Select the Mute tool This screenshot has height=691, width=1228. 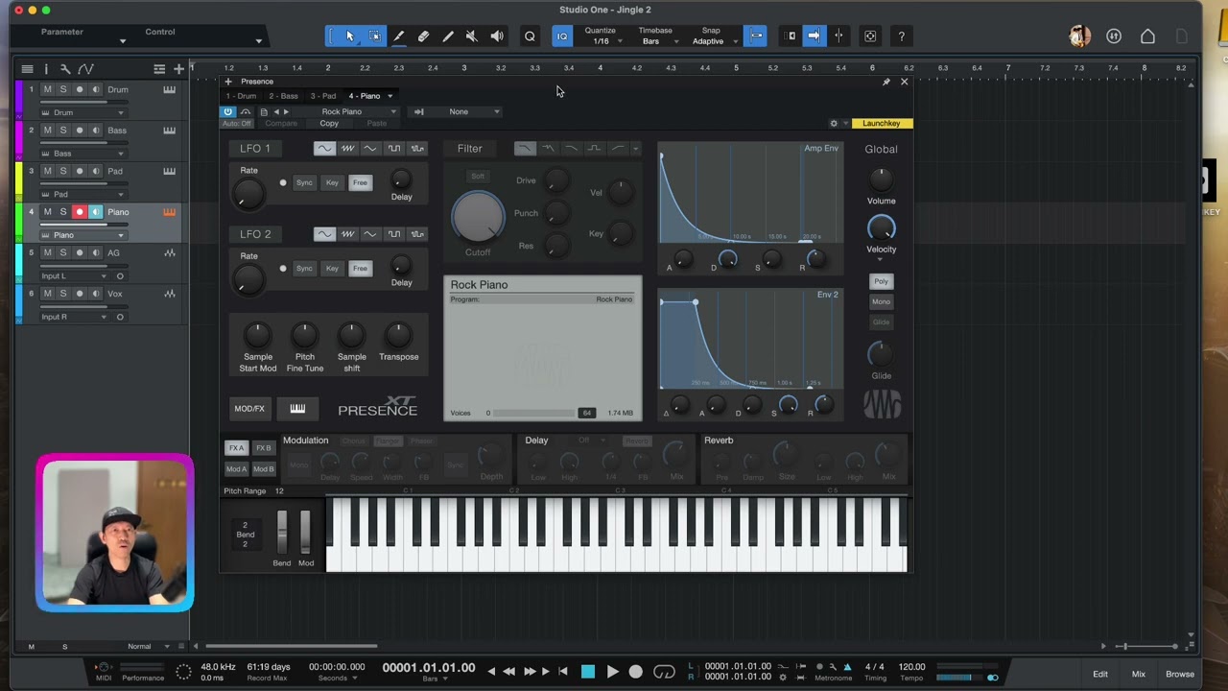[471, 36]
